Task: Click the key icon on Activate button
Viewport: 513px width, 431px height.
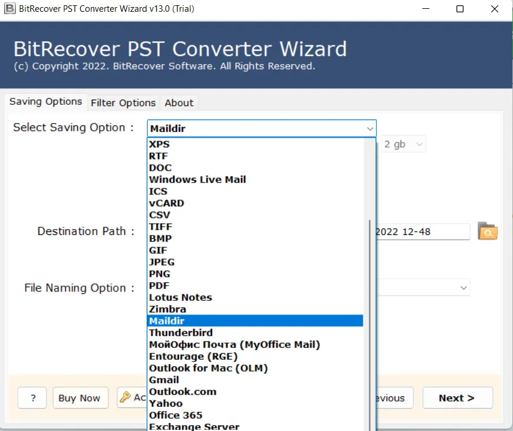Action: pyautogui.click(x=125, y=397)
